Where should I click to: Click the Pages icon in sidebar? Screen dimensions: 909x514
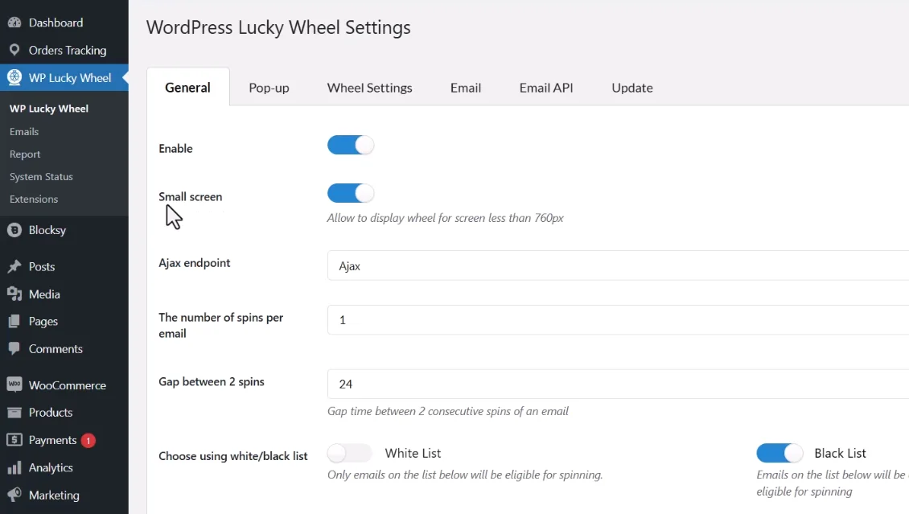coord(14,321)
